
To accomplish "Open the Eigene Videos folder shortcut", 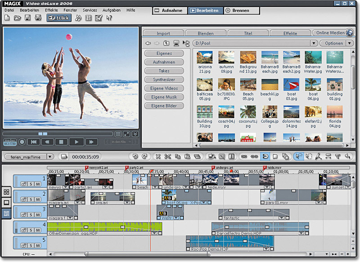I will 164,88.
